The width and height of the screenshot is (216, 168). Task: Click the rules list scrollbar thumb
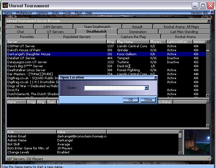pyautogui.click(x=180, y=136)
